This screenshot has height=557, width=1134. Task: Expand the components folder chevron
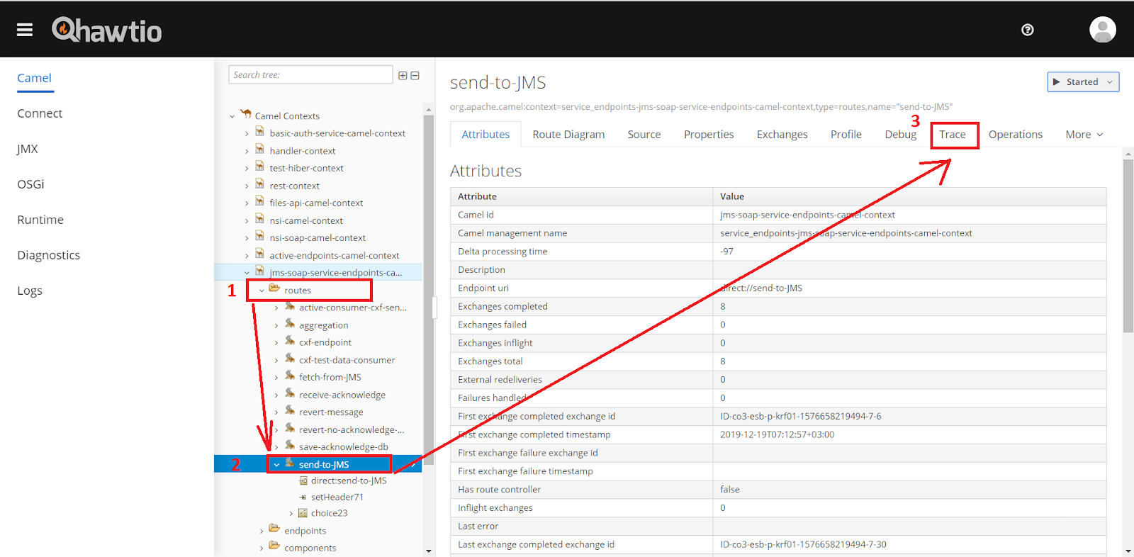coord(262,548)
